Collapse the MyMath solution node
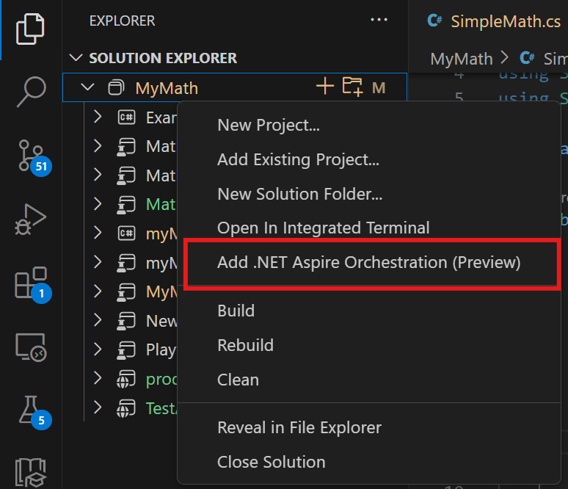This screenshot has width=568, height=489. (87, 87)
